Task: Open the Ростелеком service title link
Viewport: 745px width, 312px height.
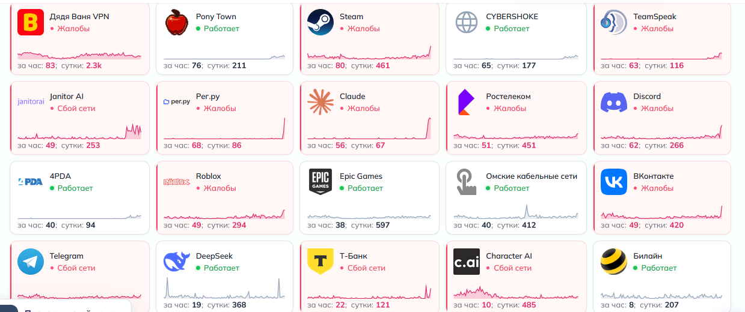Action: click(508, 97)
